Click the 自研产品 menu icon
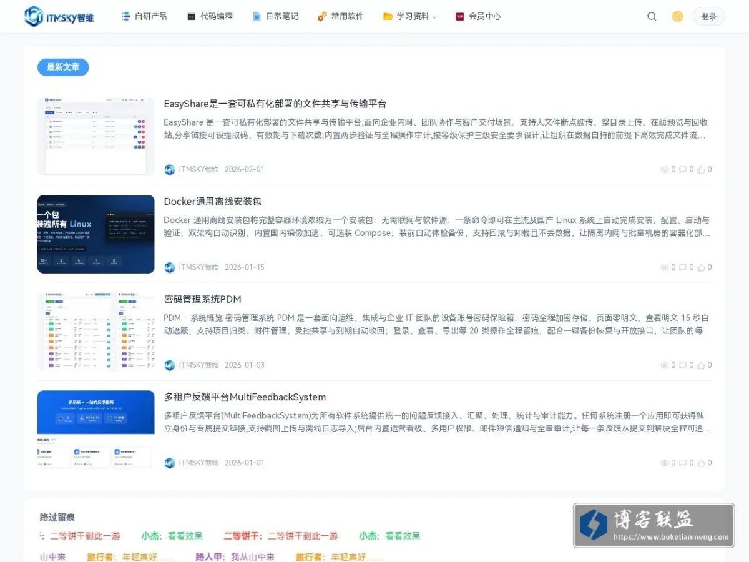This screenshot has height=562, width=749. (x=126, y=17)
